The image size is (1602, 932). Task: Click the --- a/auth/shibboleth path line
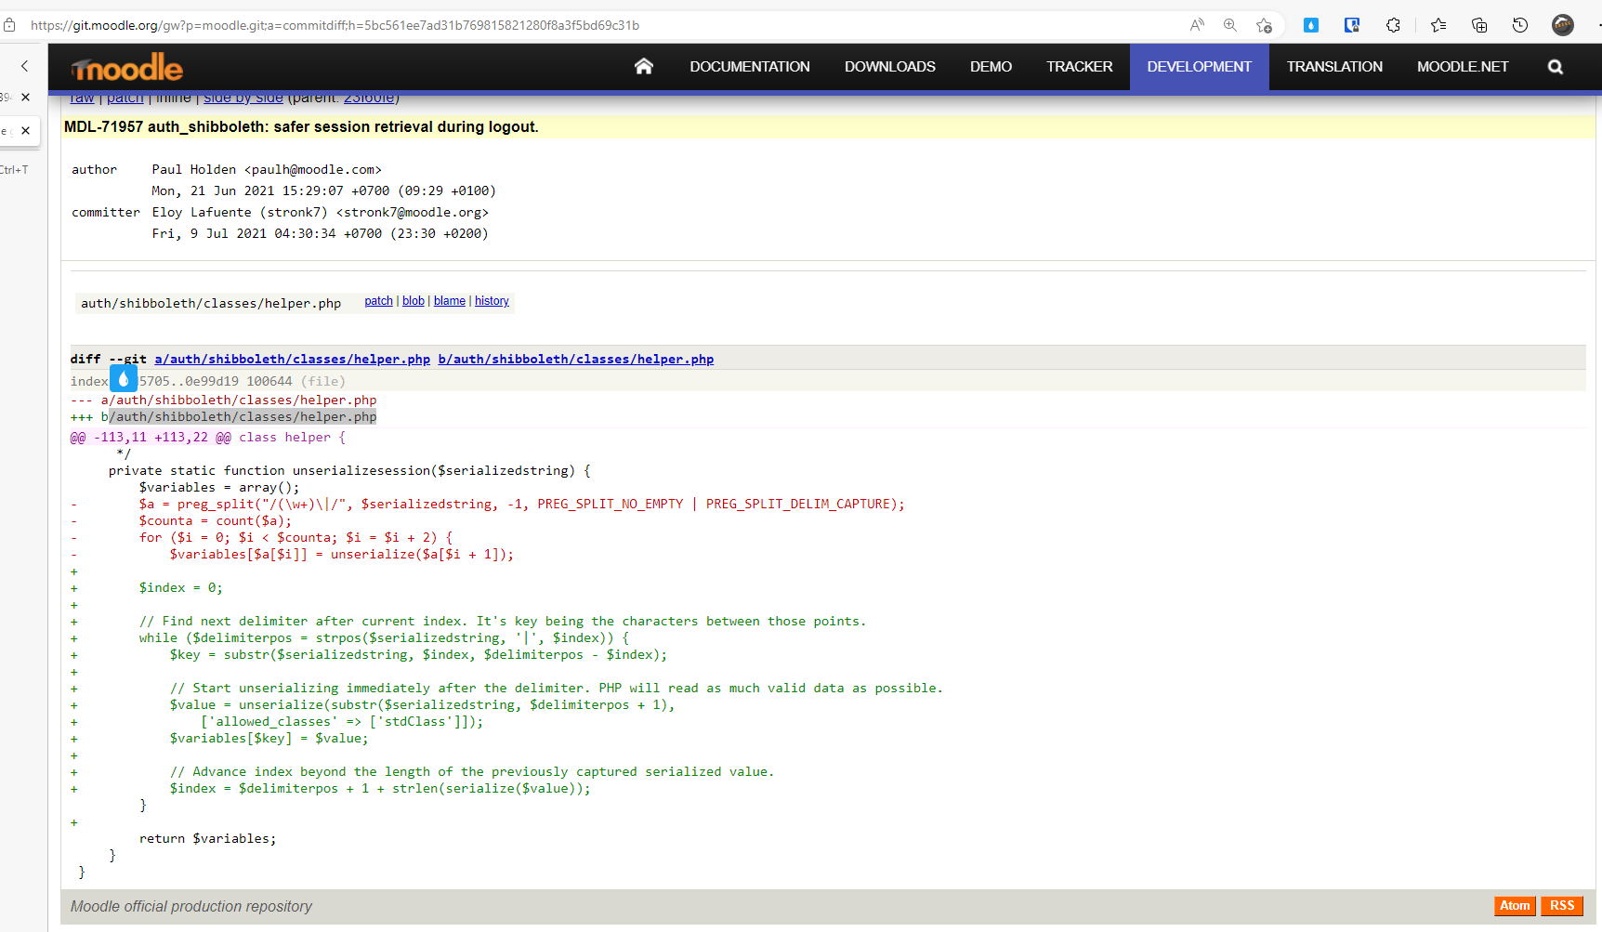224,400
